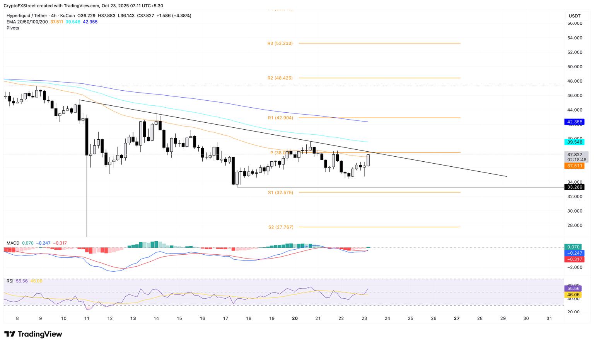Click the cyan 39.548 EMA price tag
Image resolution: width=594 pixels, height=345 pixels.
coord(574,142)
